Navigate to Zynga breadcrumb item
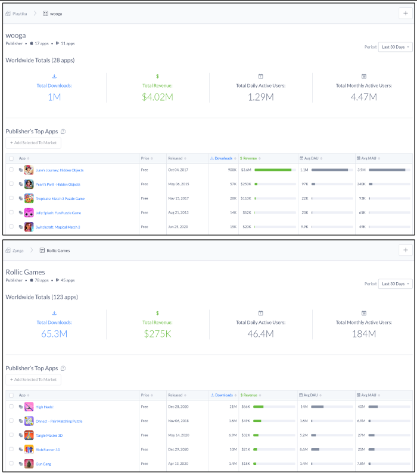Image resolution: width=417 pixels, height=475 pixels. [19, 251]
